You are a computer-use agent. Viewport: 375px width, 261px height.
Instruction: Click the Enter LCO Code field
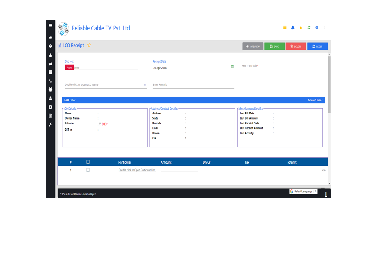(x=281, y=67)
